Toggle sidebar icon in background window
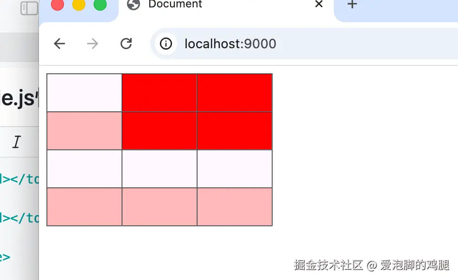The height and width of the screenshot is (280, 458). [29, 8]
